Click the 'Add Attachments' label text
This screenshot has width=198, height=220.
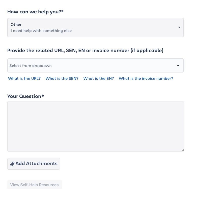(36, 163)
